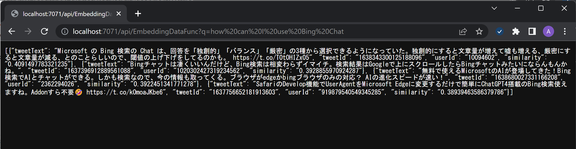Click userId value 10094602
576x149 pixels.
(x=481, y=58)
